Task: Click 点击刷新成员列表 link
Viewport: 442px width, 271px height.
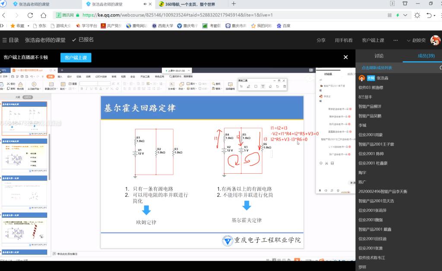Action: point(377,68)
